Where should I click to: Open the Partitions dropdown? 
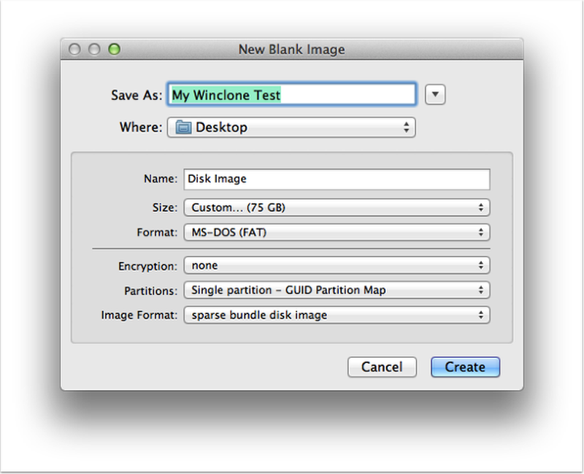point(336,289)
